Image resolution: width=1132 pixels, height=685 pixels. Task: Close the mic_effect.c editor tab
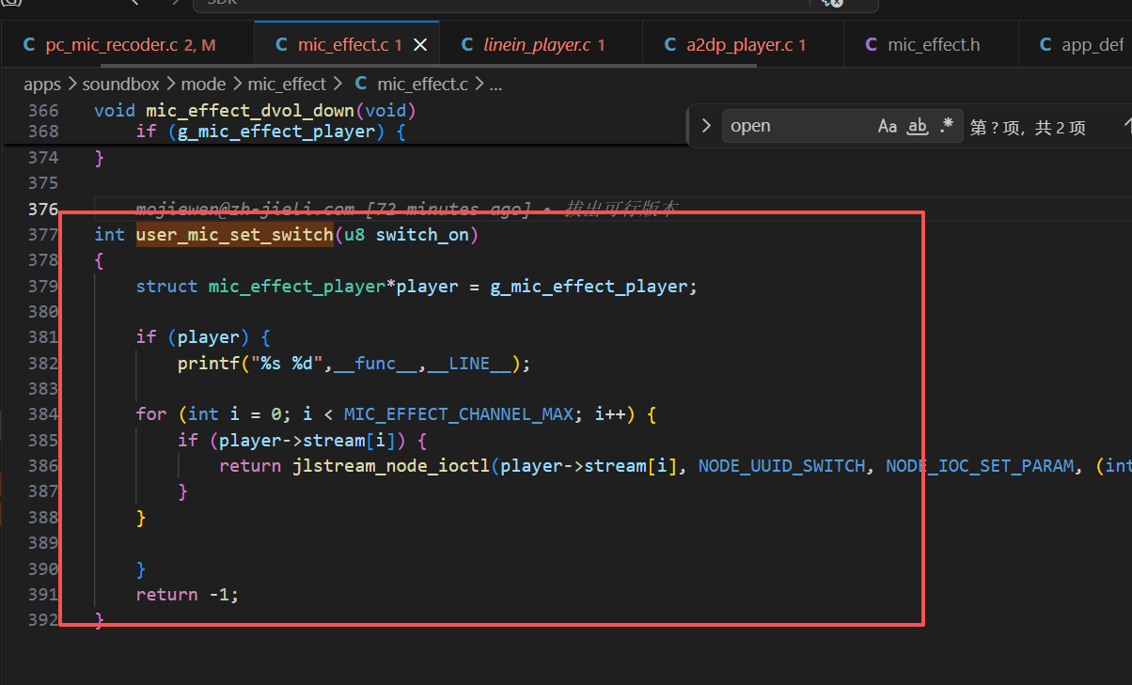(x=420, y=44)
